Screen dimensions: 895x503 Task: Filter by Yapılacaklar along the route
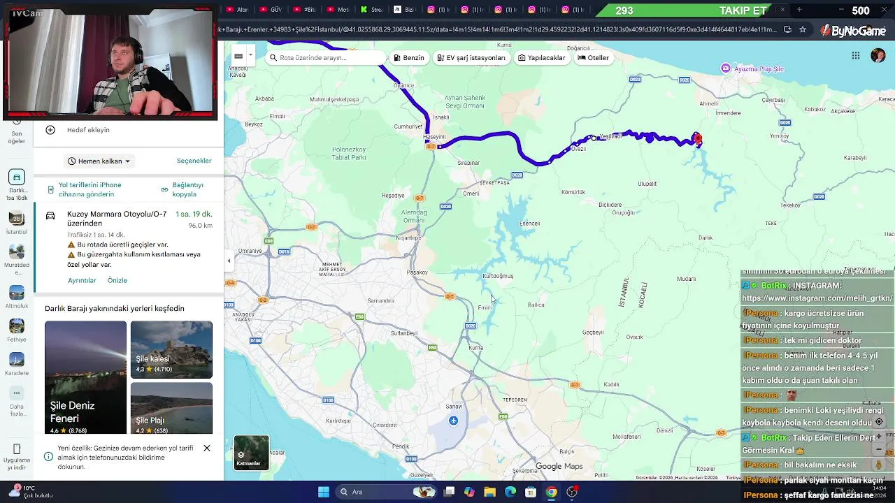point(542,58)
